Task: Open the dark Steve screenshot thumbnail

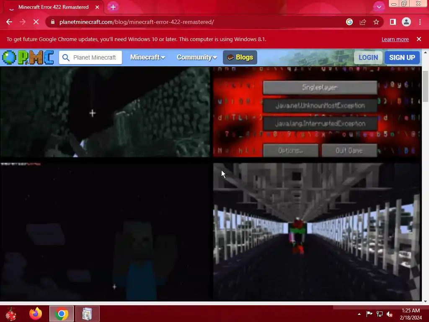Action: (x=105, y=231)
